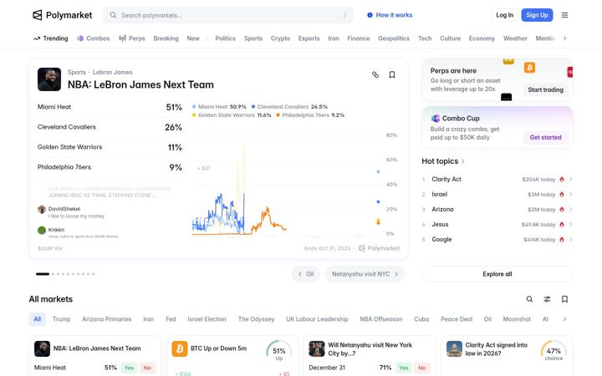Click the Sign Up button
Screen dimensions: 602x376
click(x=537, y=15)
